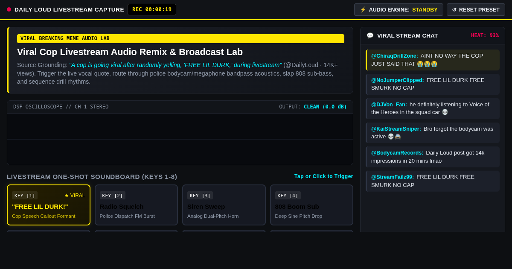512x269 pixels.
Task: Open the @KaiStreamSniper chat message
Action: [433, 133]
